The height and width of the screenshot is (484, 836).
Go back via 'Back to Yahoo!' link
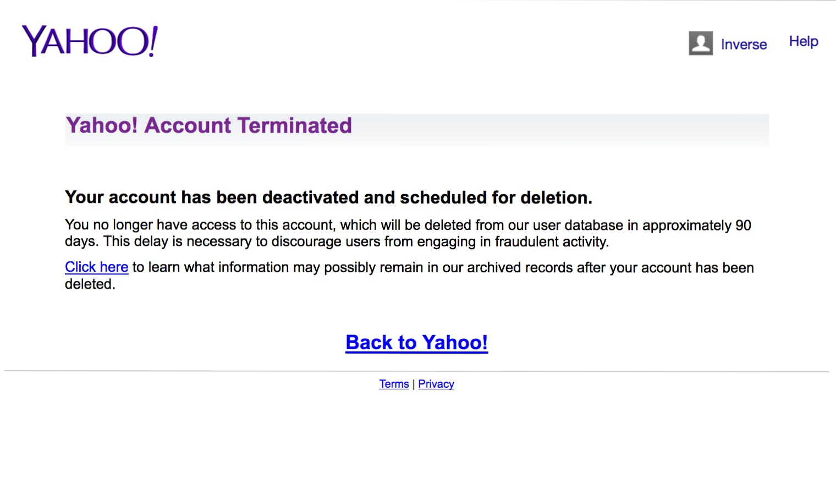pos(416,343)
